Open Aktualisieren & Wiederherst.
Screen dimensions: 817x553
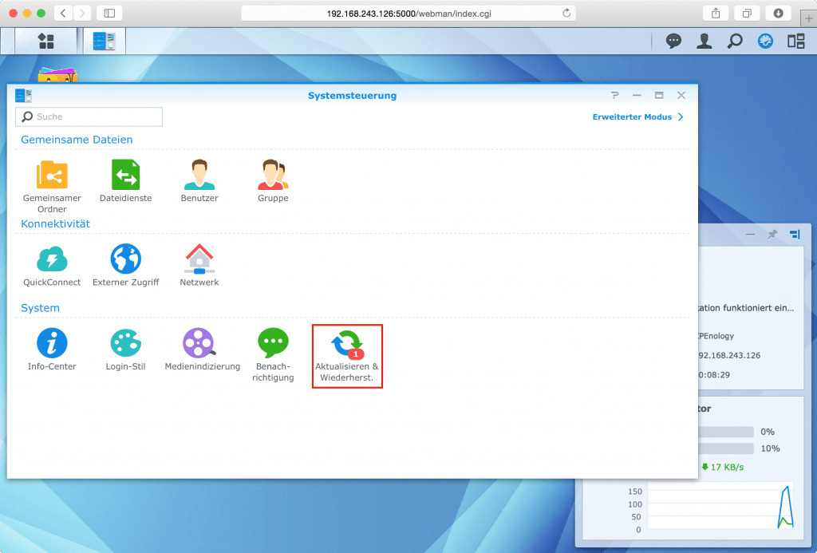tap(348, 356)
